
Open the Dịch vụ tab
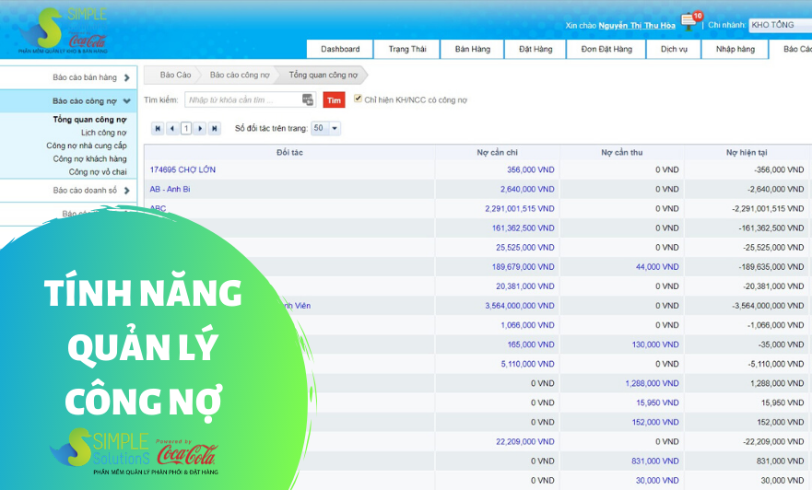674,49
